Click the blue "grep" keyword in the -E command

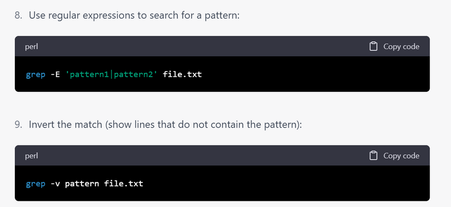tap(35, 74)
